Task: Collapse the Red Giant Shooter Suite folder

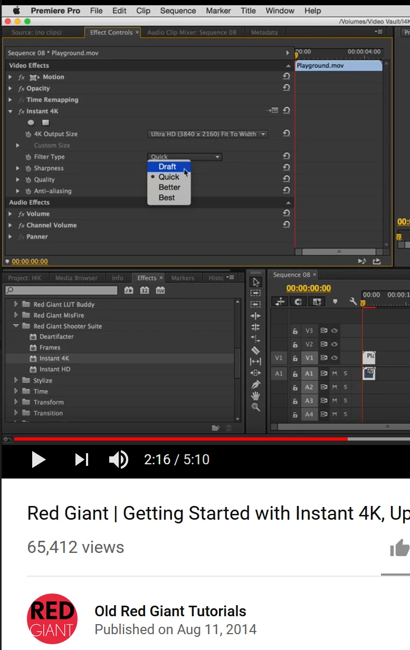Action: (16, 326)
